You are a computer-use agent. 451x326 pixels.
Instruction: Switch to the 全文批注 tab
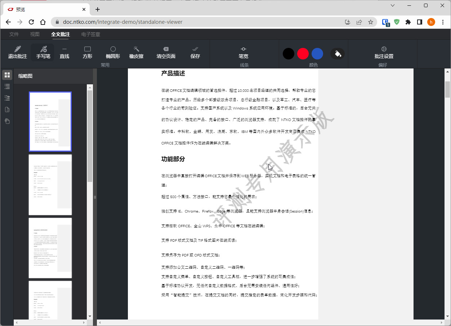click(61, 34)
